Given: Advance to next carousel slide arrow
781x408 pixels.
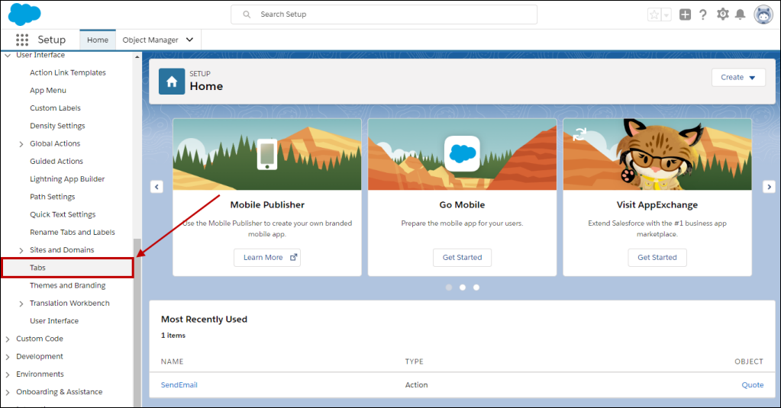Looking at the screenshot, I should click(770, 187).
